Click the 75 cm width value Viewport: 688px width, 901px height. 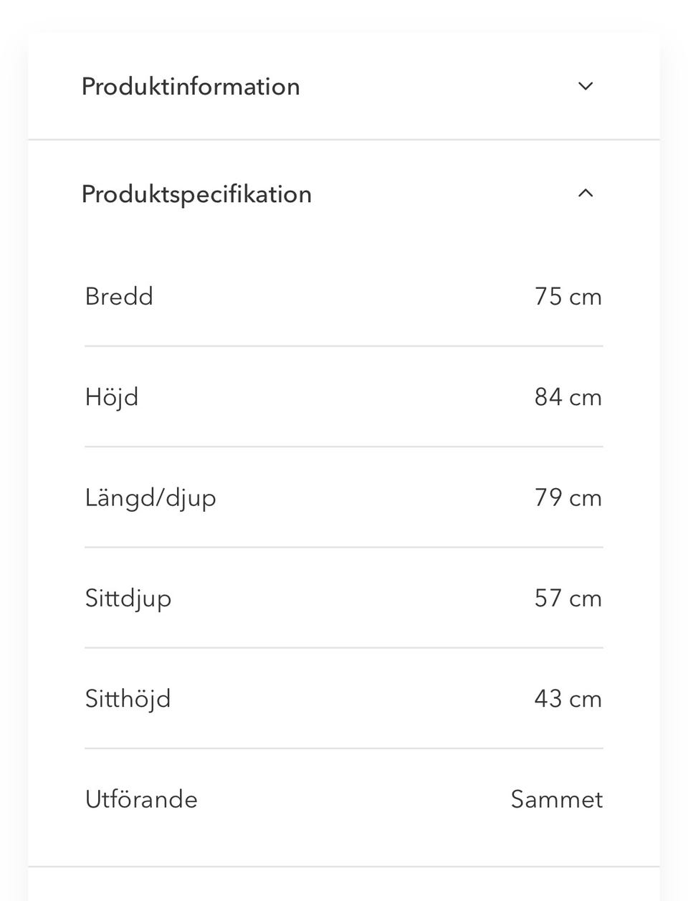pos(568,297)
